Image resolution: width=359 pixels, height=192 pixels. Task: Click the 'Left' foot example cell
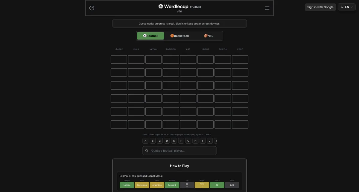232,185
